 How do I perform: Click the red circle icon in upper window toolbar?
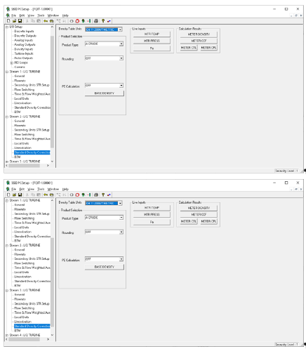[x=77, y=21]
